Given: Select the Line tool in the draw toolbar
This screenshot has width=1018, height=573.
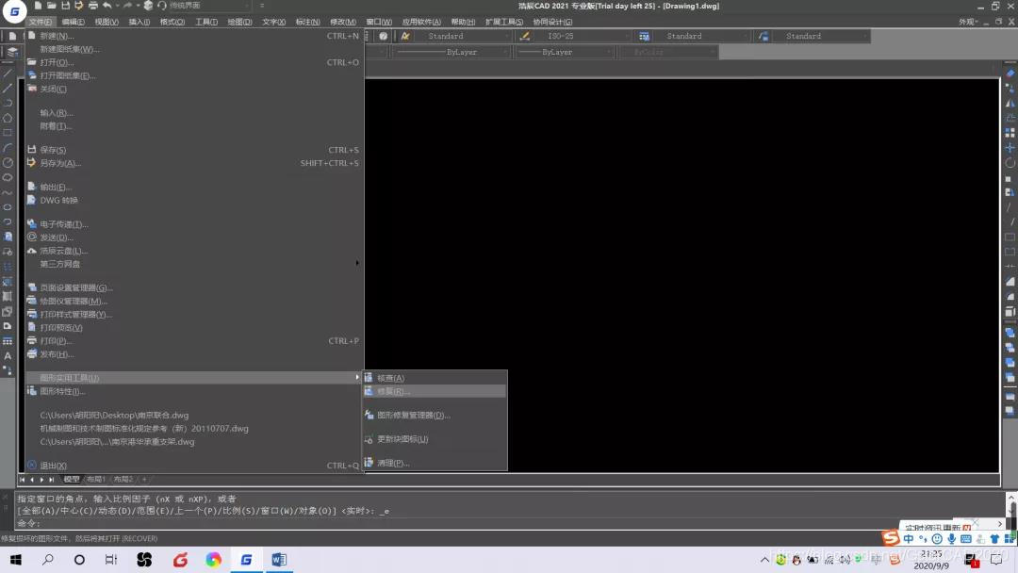Looking at the screenshot, I should (x=8, y=73).
